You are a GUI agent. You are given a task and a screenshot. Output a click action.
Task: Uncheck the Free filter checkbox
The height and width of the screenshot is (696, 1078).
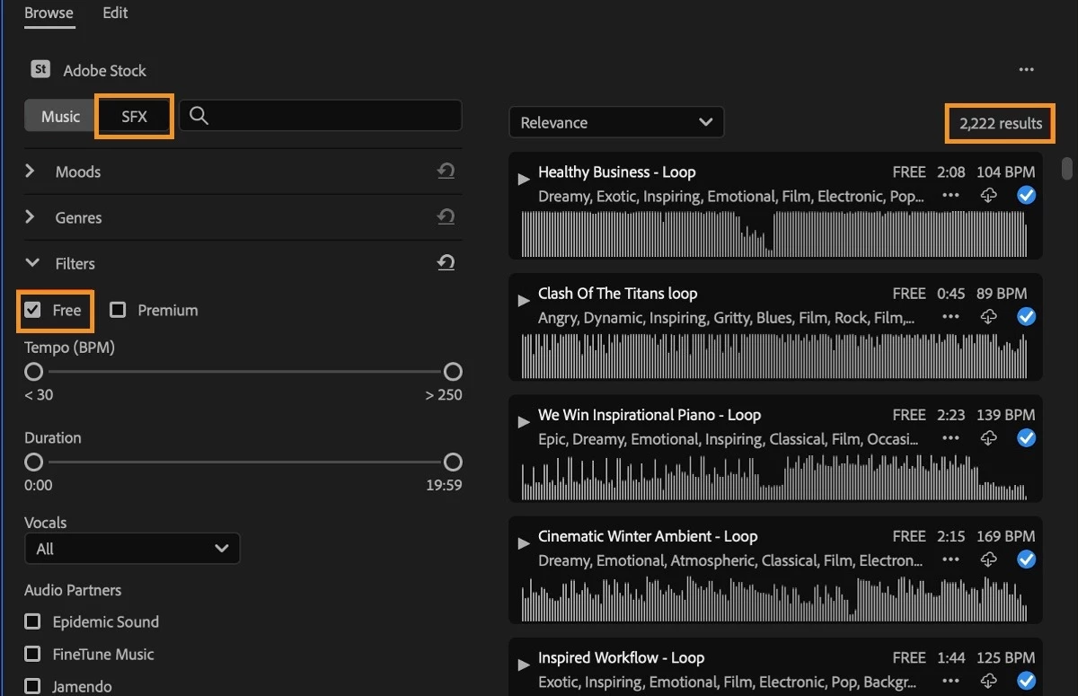coord(33,310)
